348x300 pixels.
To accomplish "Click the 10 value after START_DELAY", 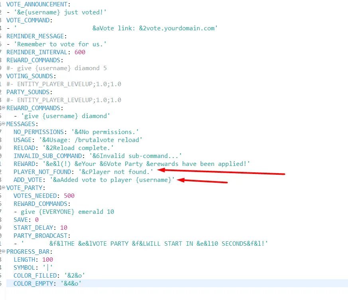I will pyautogui.click(x=64, y=228).
